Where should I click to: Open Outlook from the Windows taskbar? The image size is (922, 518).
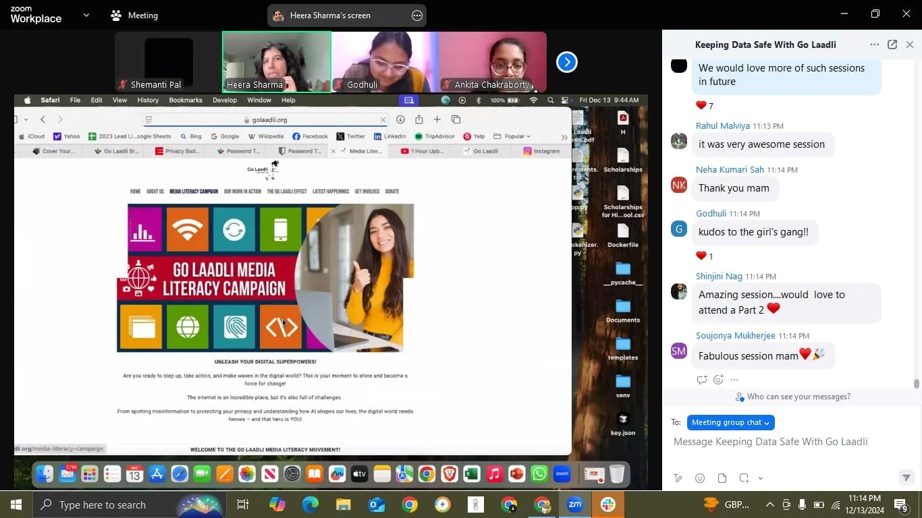377,505
